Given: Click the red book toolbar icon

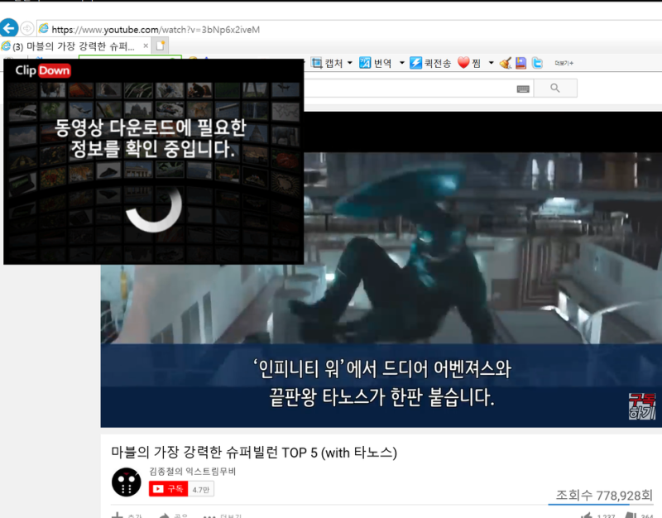Looking at the screenshot, I should (521, 63).
